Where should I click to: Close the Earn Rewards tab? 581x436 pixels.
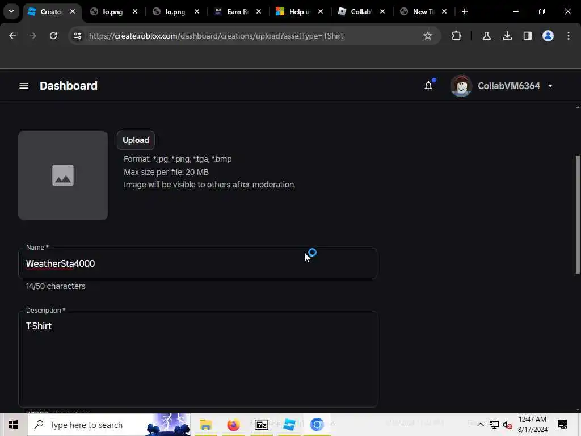click(259, 11)
